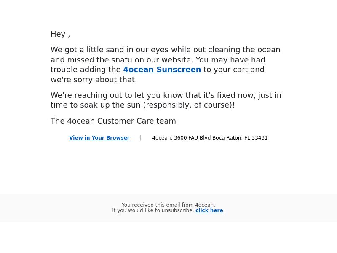The width and height of the screenshot is (337, 253).
Task: Click the 'trouble adding the' text before the link
Action: click(86, 70)
